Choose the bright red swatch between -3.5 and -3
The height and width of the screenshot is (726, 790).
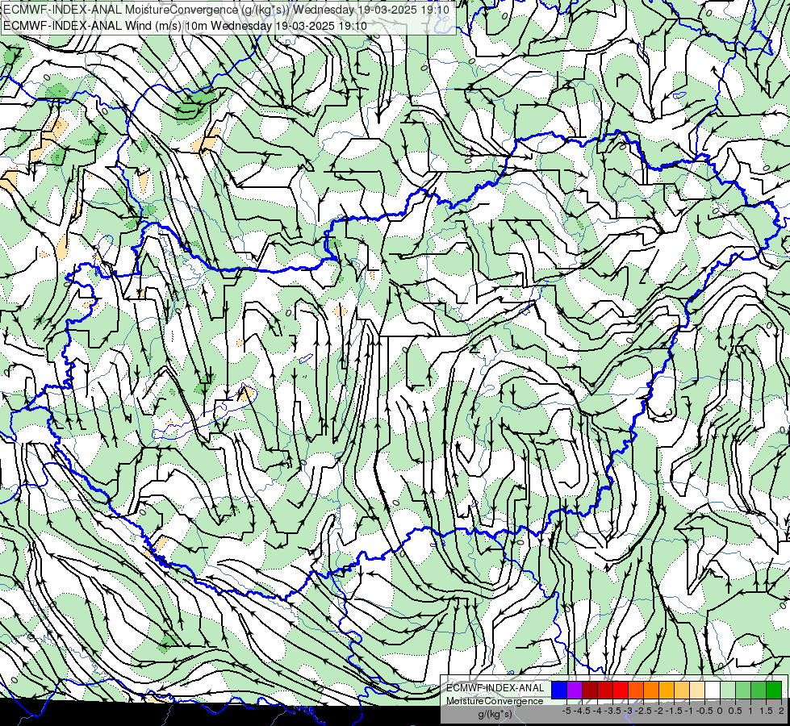click(x=621, y=690)
